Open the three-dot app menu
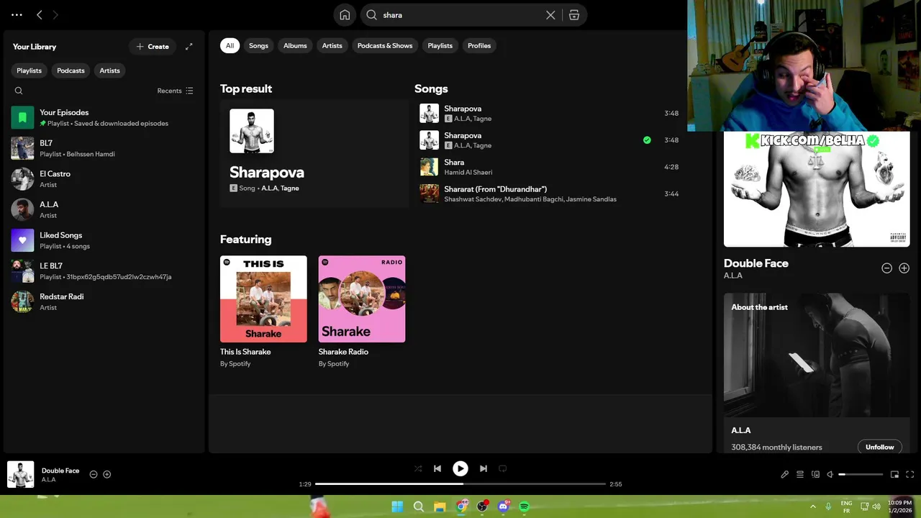Screen dimensions: 921x518 click(17, 14)
